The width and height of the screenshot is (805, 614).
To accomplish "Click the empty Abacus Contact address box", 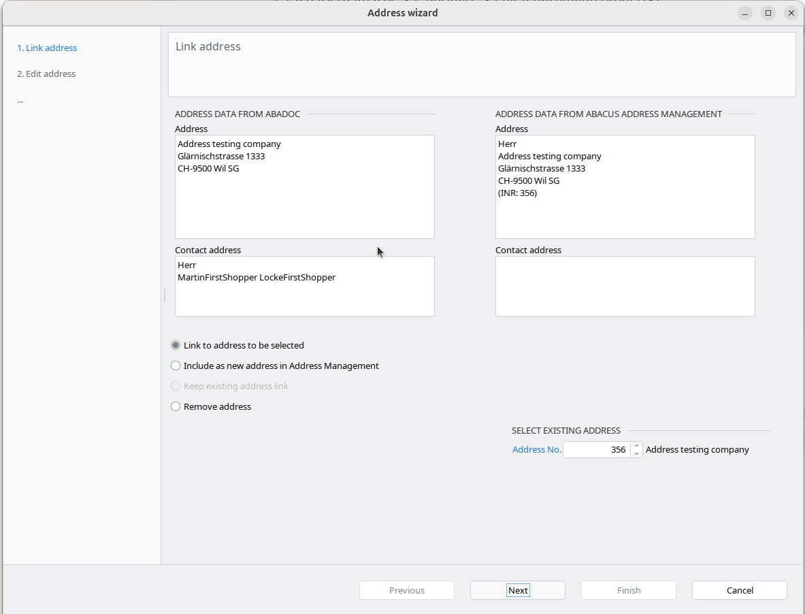I will coord(625,286).
